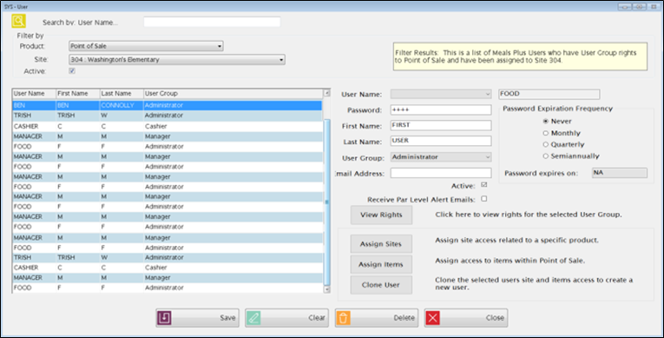Click the Search by User Name field
Screen dimensions: 664x338
tap(212, 22)
